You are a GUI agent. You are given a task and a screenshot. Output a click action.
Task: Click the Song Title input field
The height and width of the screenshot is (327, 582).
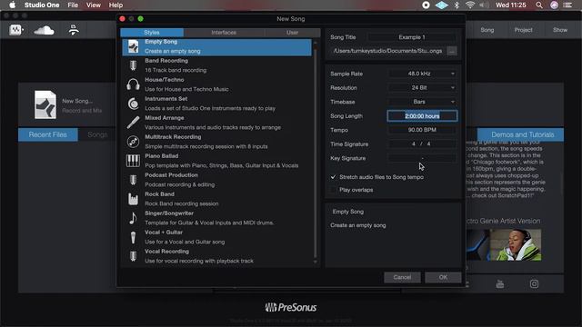pyautogui.click(x=412, y=37)
